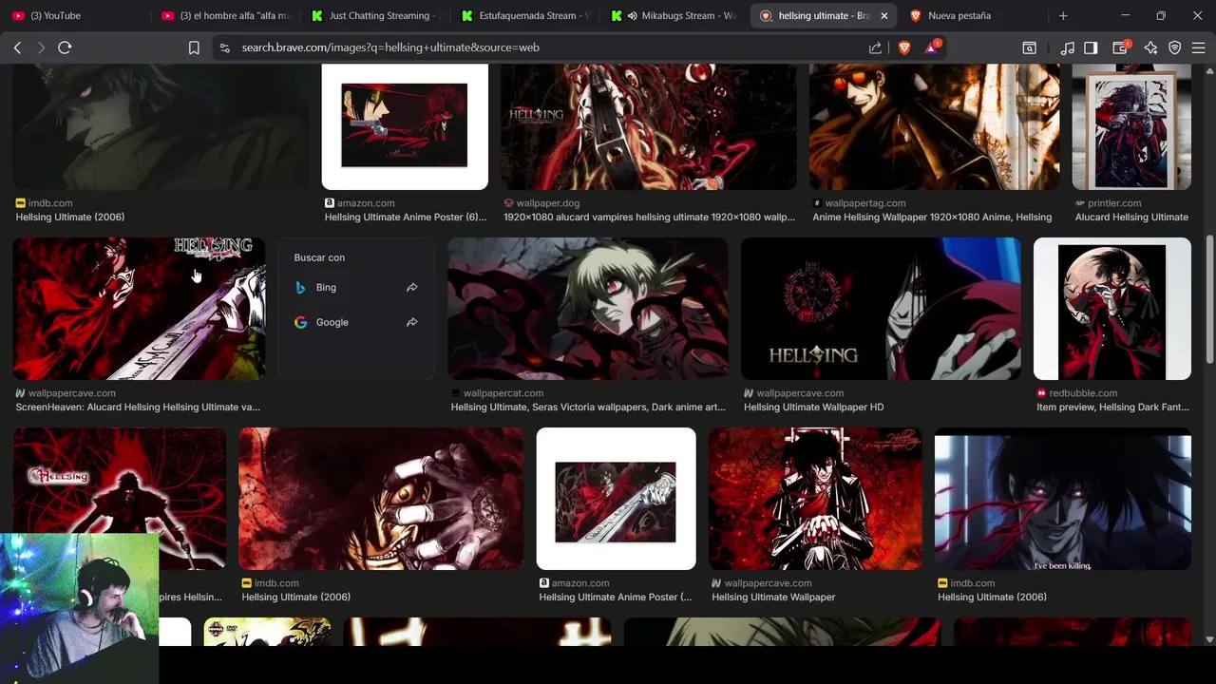Click the wallpapercat.com source label
Viewport: 1216px width, 684px height.
[503, 392]
